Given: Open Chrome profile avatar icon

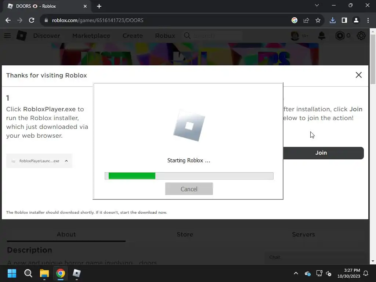Looking at the screenshot, I should (x=356, y=21).
